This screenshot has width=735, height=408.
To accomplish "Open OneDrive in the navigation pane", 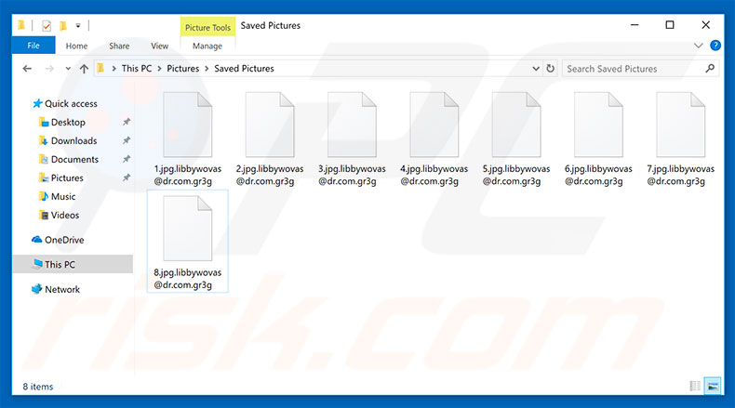I will coord(63,240).
